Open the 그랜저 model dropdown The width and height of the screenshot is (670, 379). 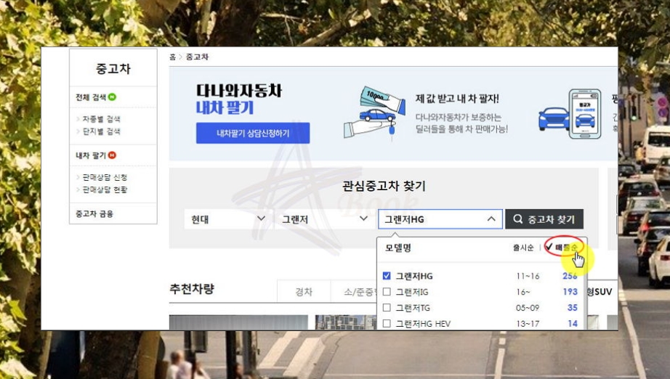tap(325, 219)
